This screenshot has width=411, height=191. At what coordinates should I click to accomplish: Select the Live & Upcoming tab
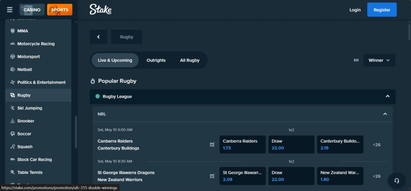click(115, 60)
